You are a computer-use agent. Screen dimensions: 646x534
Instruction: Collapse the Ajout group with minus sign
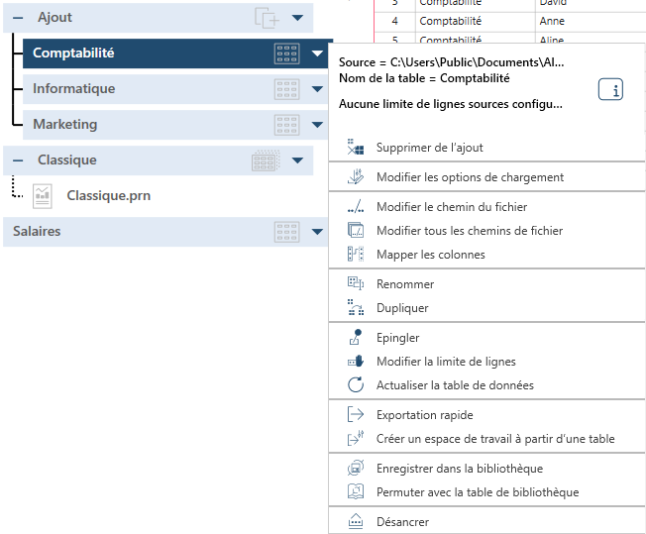[18, 18]
